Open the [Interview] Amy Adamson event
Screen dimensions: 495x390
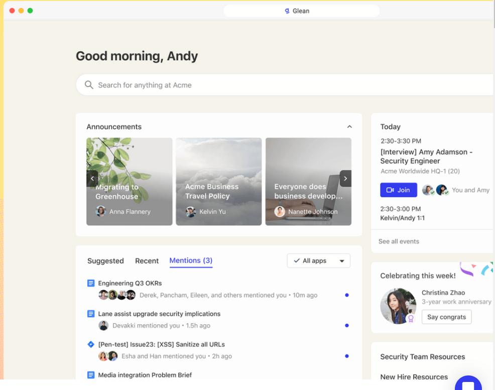pos(426,156)
